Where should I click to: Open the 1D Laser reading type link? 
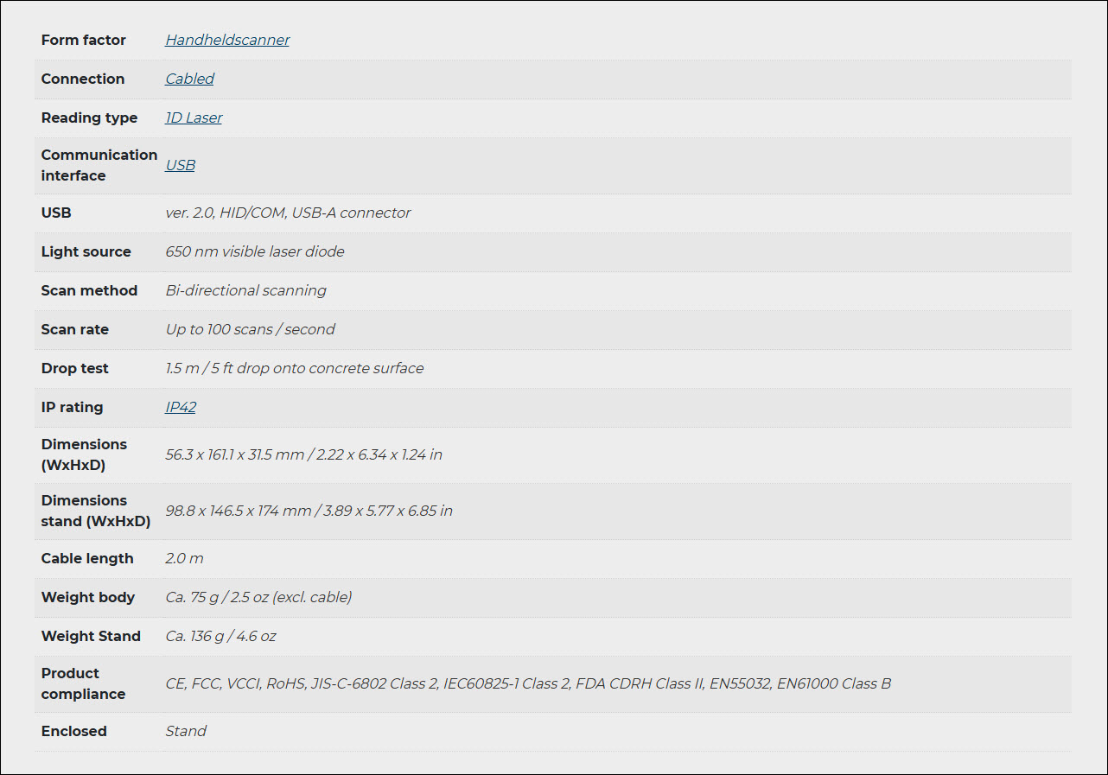[x=194, y=118]
